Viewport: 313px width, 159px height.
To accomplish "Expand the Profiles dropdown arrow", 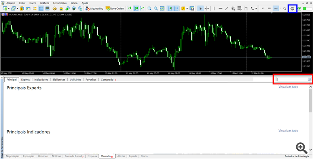I will (x=18, y=9).
